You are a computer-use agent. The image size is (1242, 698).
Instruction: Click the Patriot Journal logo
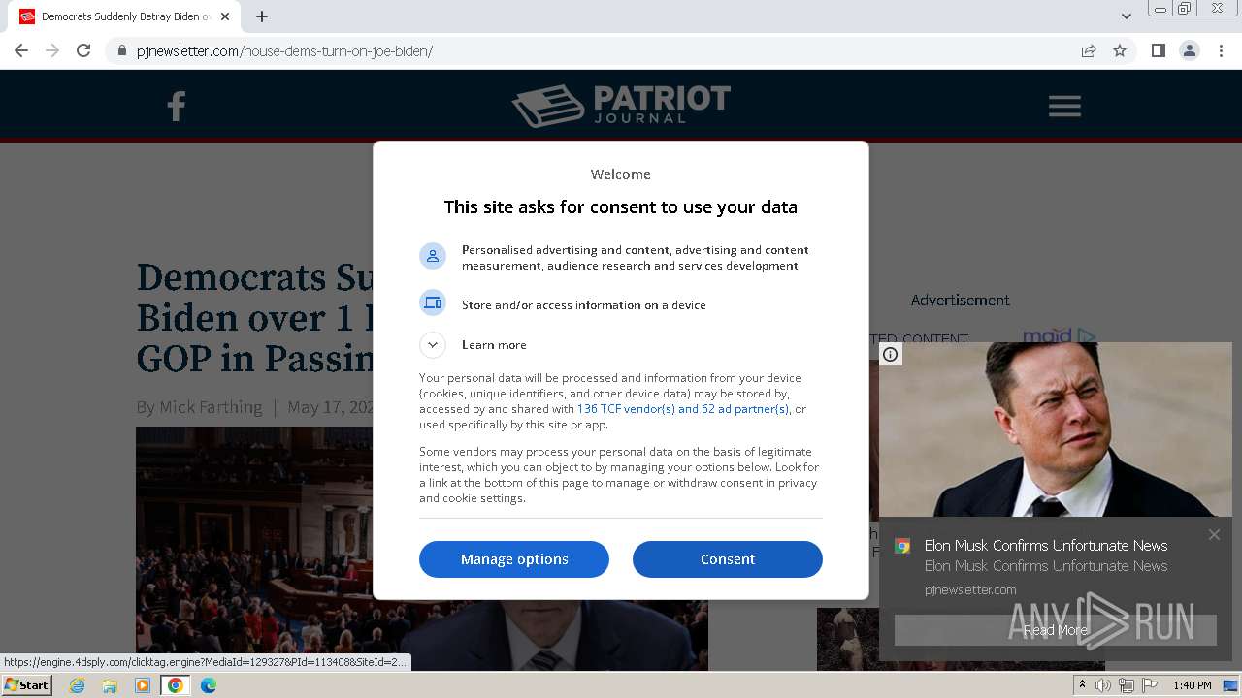[x=621, y=106]
